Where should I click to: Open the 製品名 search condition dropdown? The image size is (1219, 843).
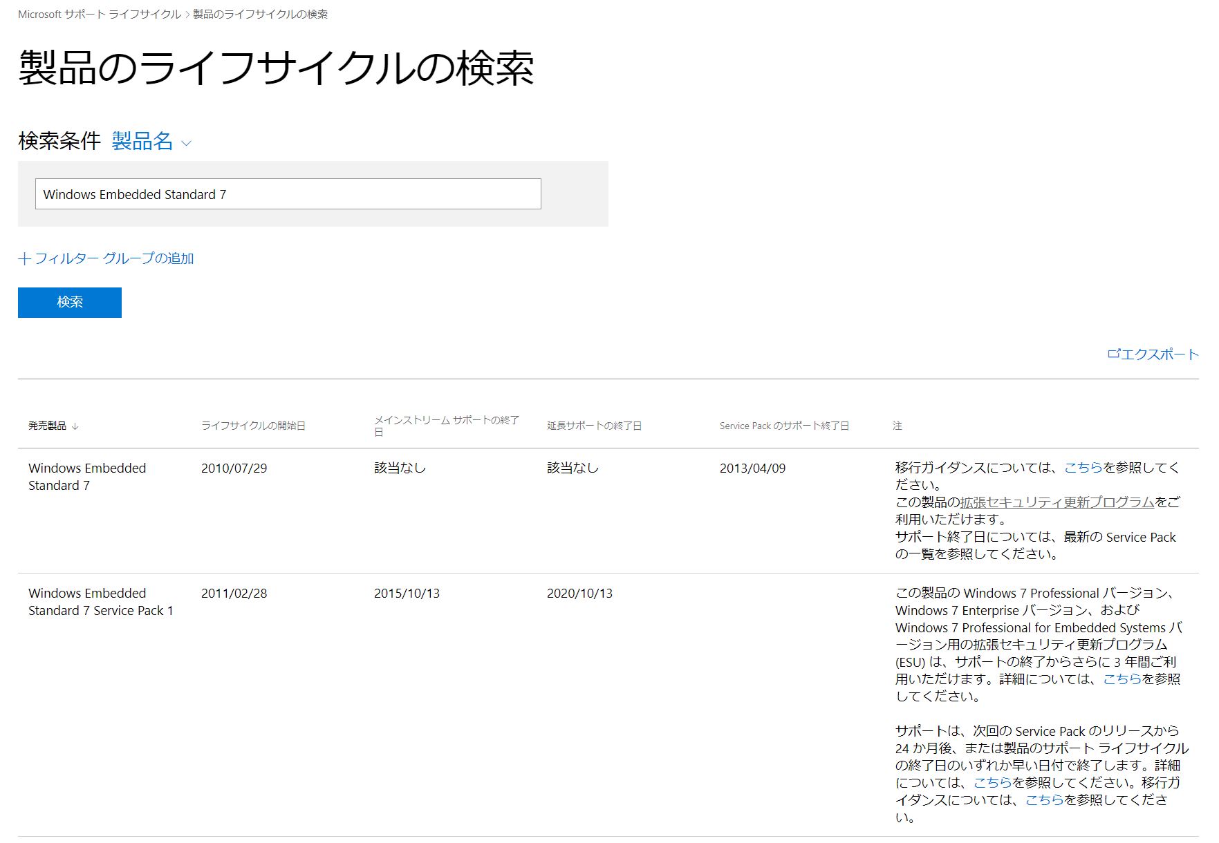[151, 141]
